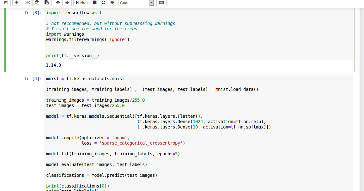Move the selected cell down

(67, 3)
